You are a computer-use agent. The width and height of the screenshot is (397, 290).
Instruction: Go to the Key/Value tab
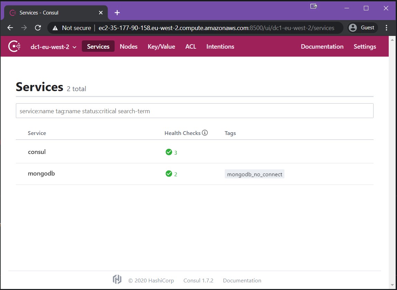point(161,46)
